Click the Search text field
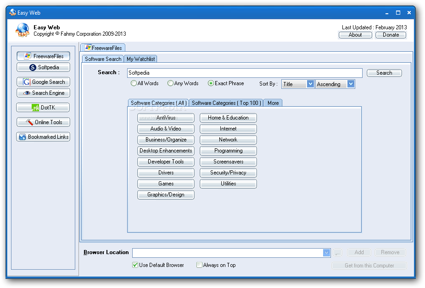 coord(245,73)
